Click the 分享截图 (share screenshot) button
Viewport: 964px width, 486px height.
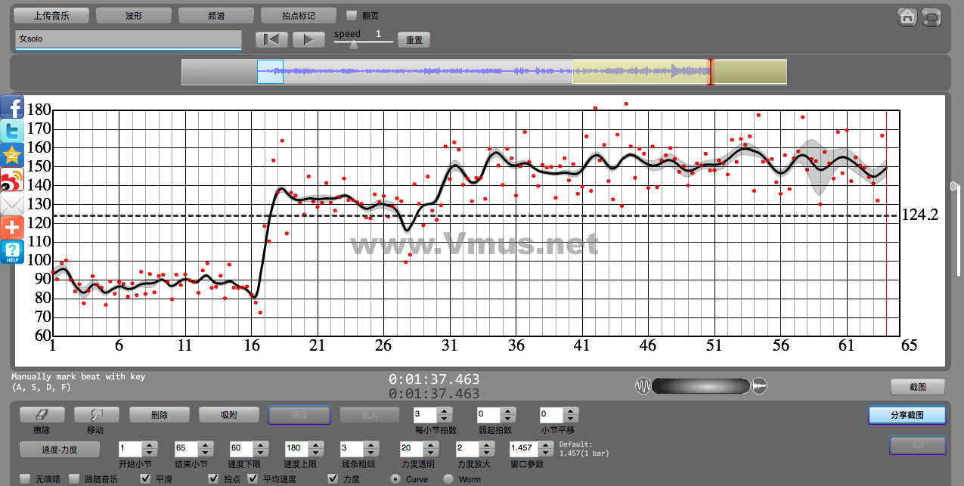tap(907, 415)
